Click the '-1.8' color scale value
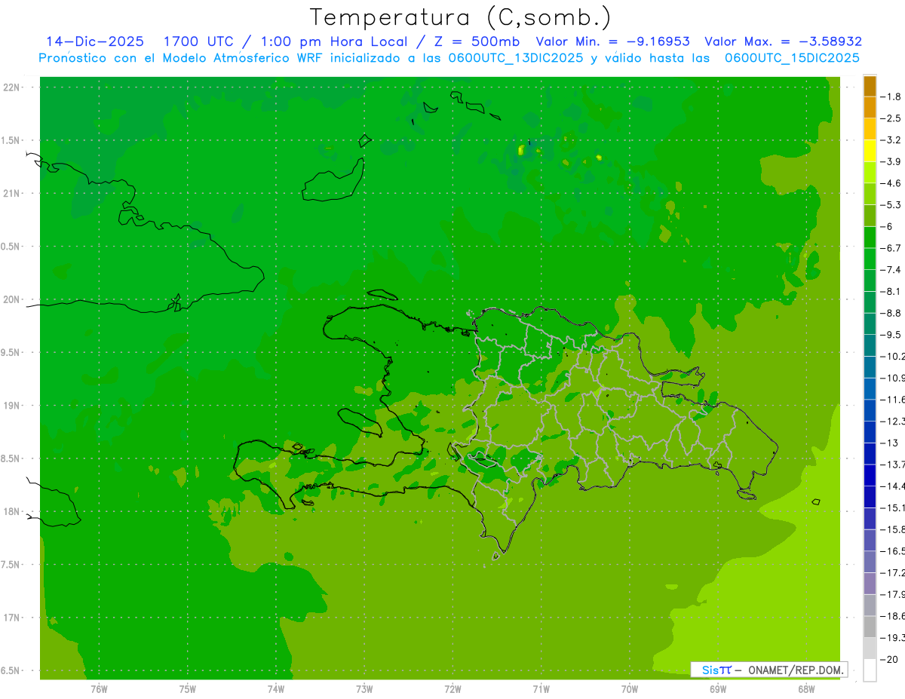905x699 pixels. click(x=891, y=97)
